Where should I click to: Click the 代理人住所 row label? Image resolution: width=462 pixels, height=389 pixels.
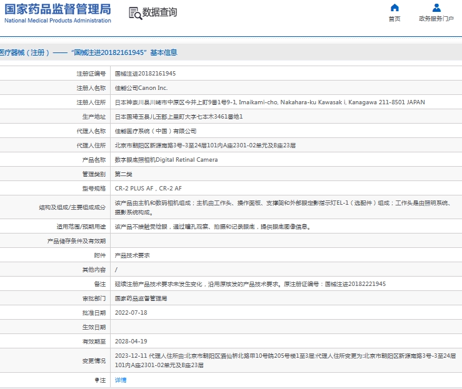tap(91, 145)
